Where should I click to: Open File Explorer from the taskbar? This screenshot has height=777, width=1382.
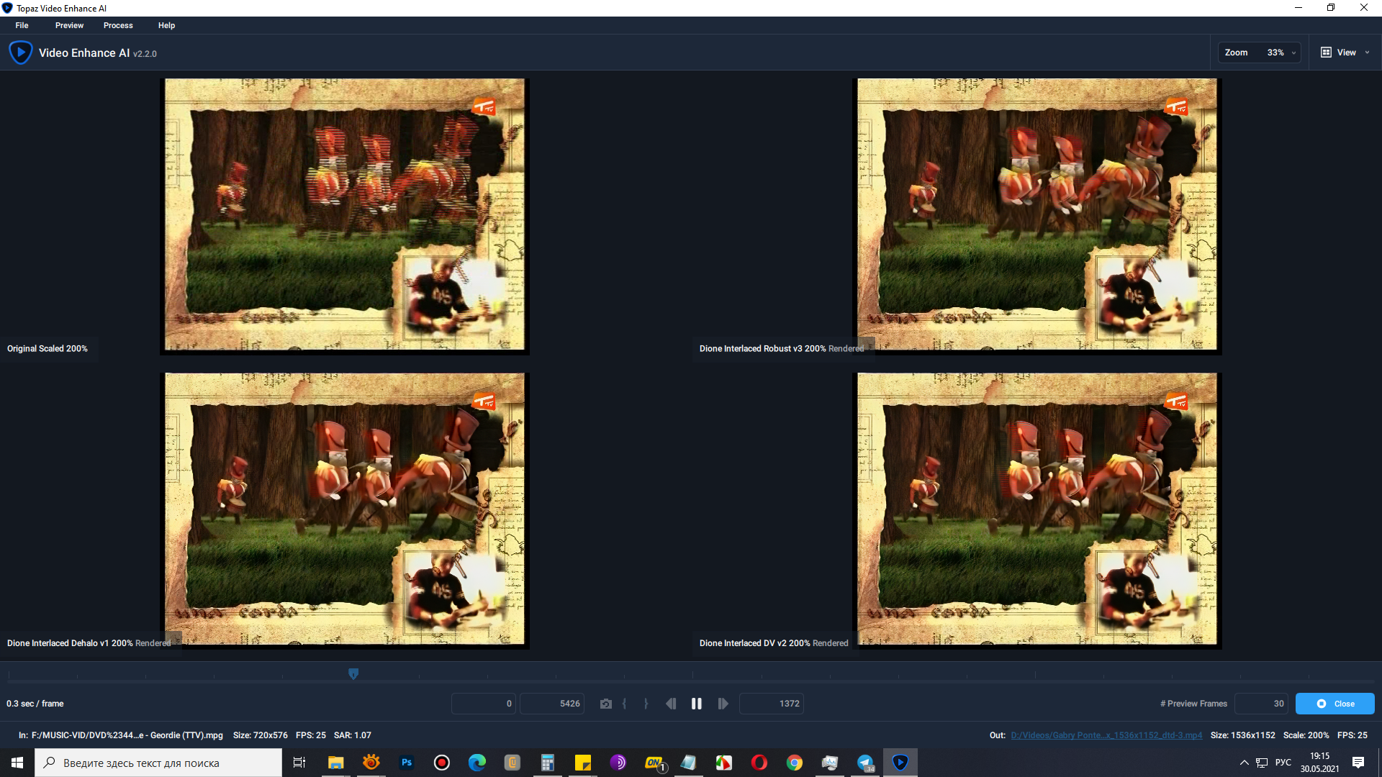click(336, 763)
